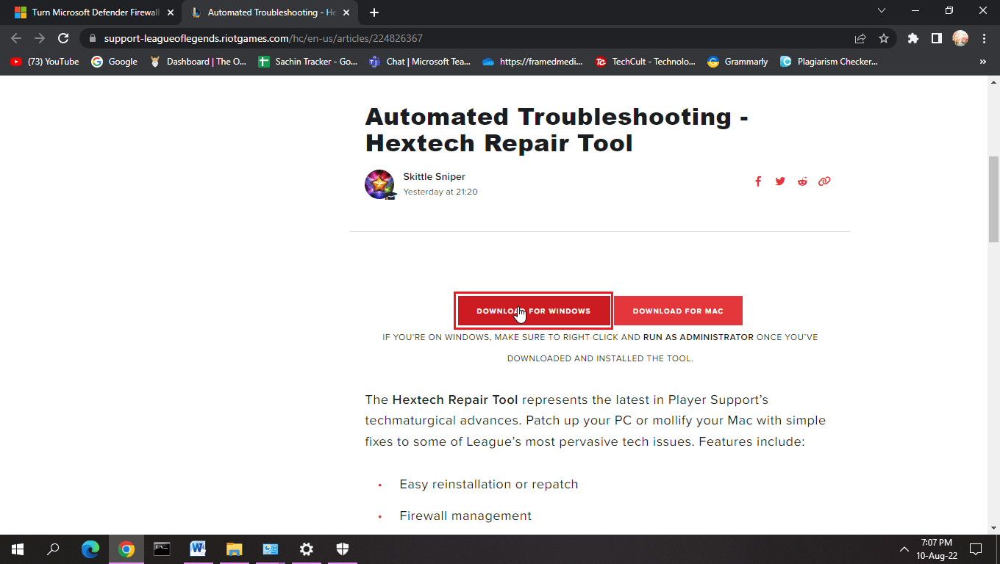Open Control Panel taskbar icon

pos(270,549)
